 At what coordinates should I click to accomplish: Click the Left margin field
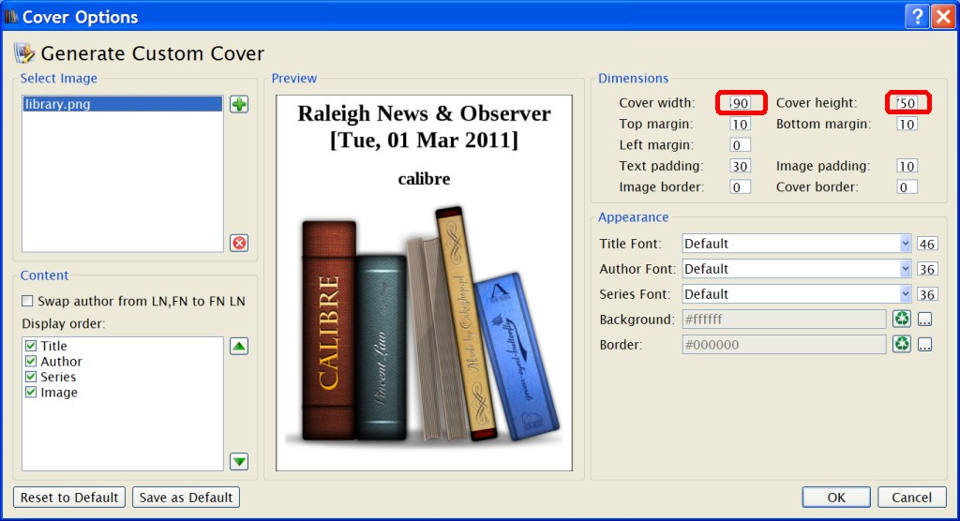click(741, 145)
